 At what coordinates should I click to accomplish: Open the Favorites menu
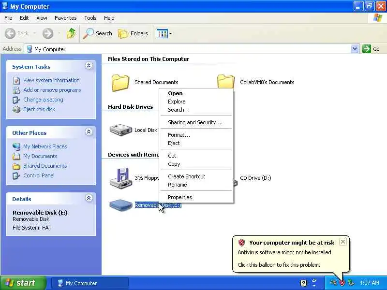click(66, 18)
